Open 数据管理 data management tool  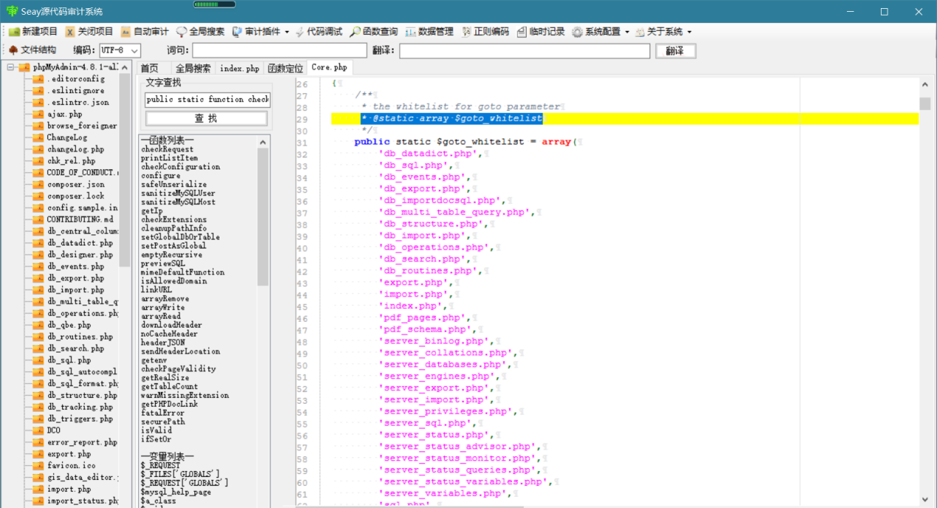[x=429, y=32]
